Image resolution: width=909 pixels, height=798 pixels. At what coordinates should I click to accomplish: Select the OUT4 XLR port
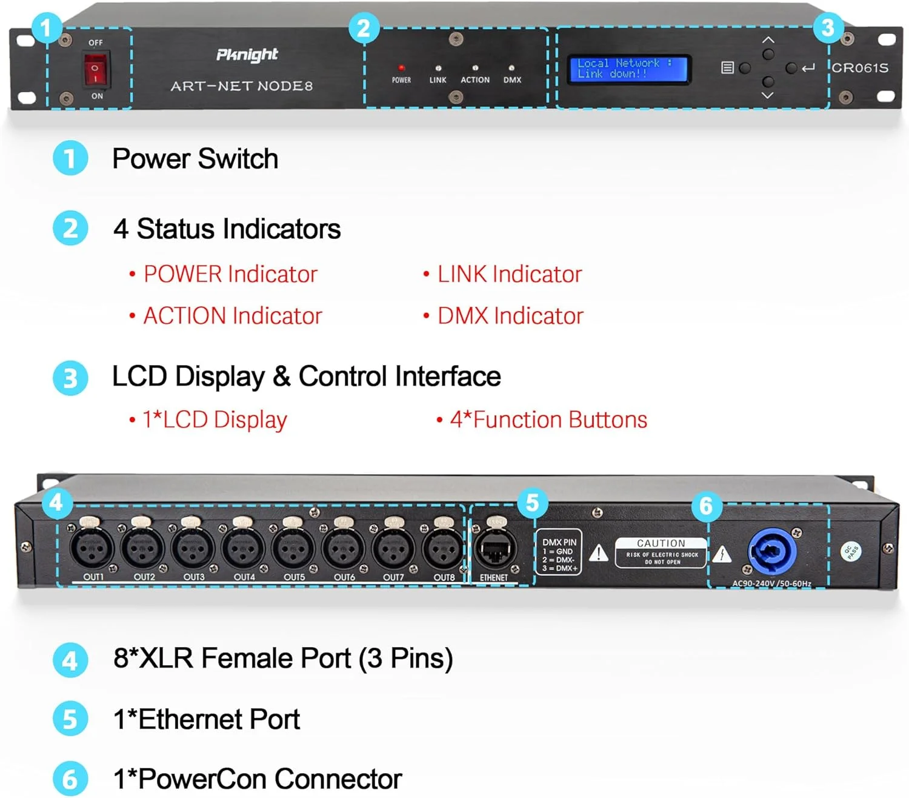pyautogui.click(x=244, y=549)
